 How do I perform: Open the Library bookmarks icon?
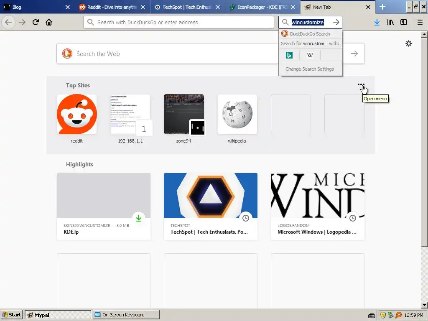pyautogui.click(x=390, y=22)
